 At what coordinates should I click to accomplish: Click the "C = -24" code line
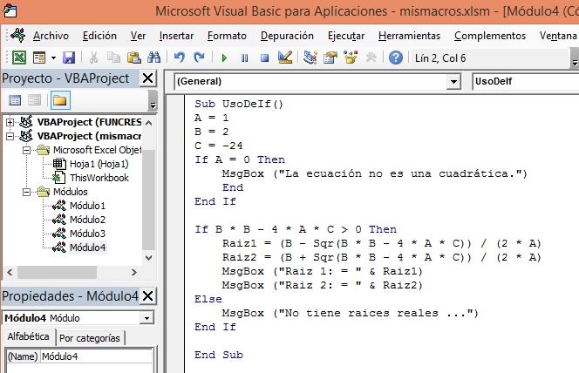[219, 146]
